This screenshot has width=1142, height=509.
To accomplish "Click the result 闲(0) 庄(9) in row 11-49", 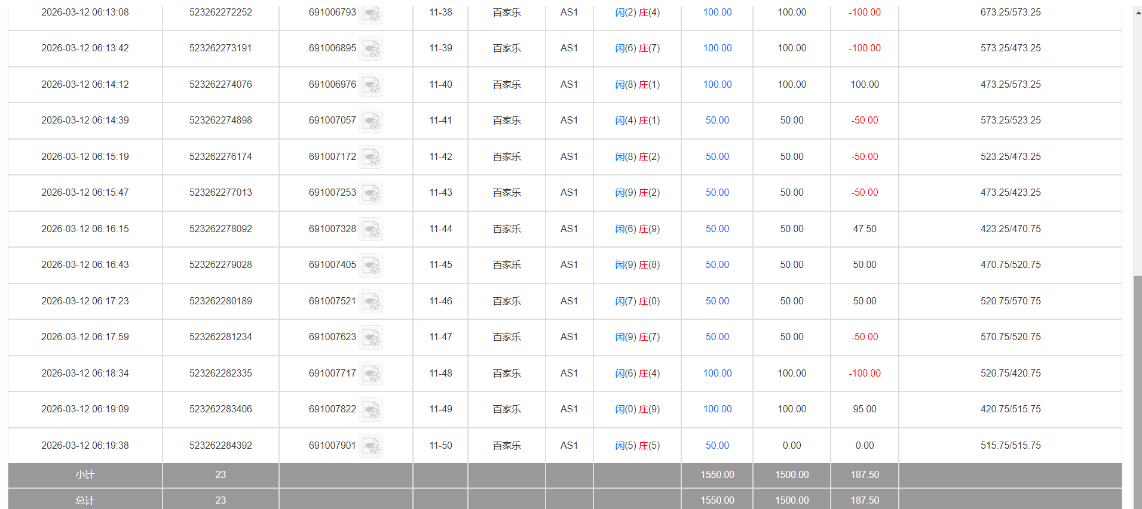I will coord(637,409).
